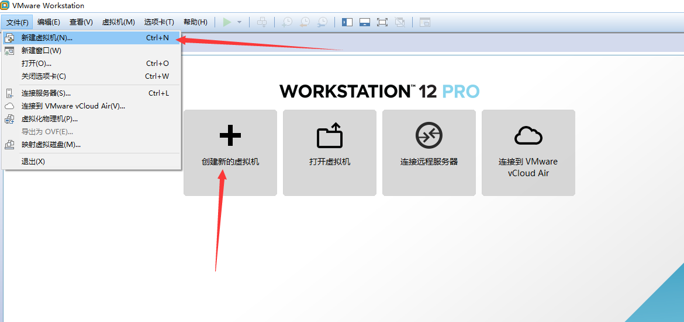684x322 pixels.
Task: Expand the power options dropdown arrow
Action: pyautogui.click(x=239, y=22)
